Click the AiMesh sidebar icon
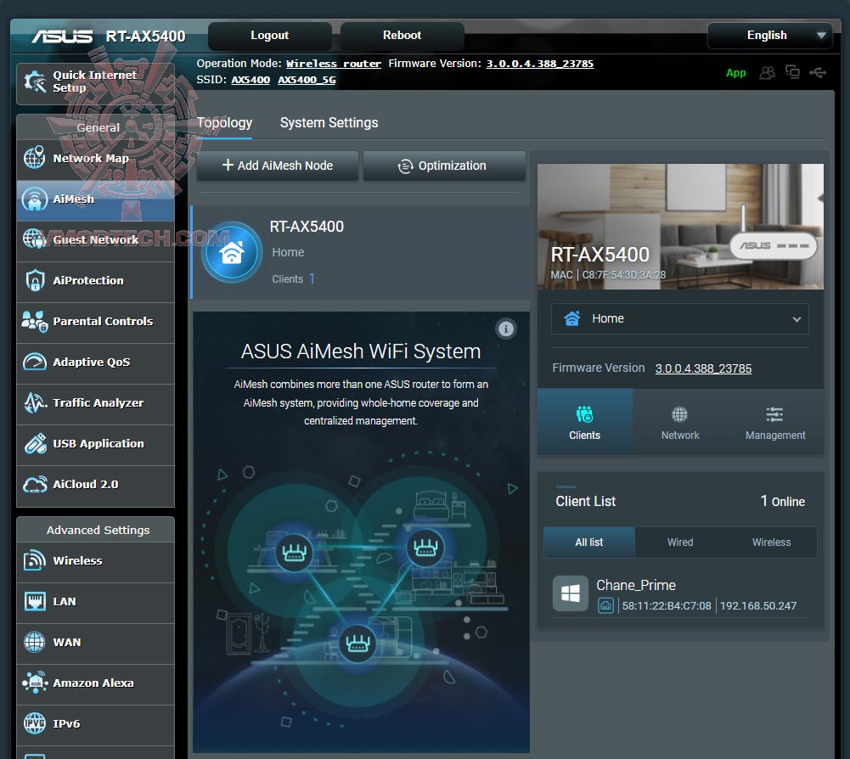850x759 pixels. [35, 199]
